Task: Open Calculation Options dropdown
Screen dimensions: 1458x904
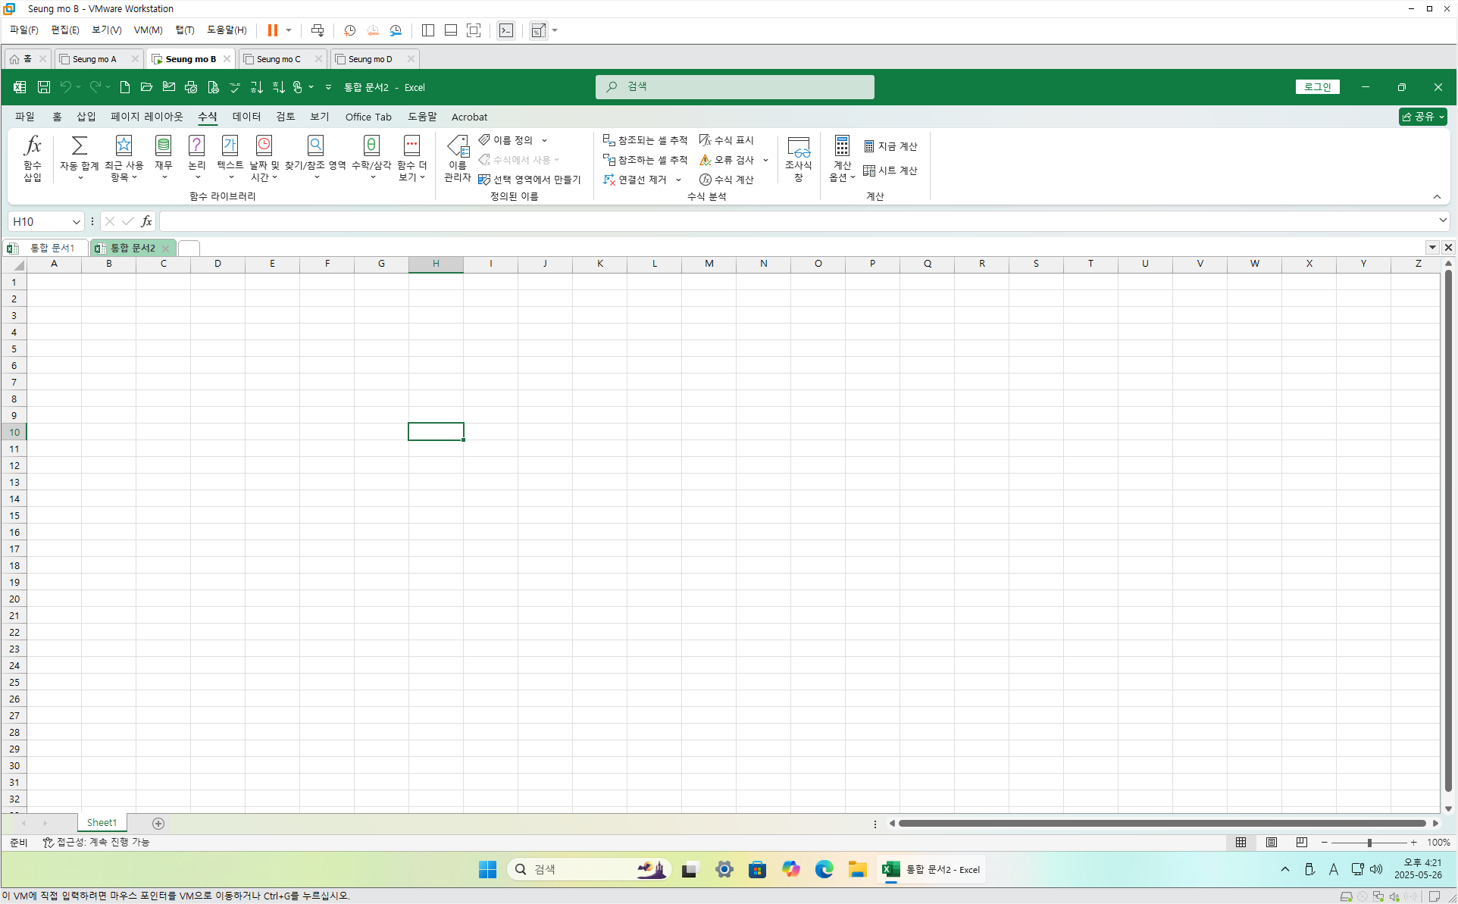Action: click(842, 158)
